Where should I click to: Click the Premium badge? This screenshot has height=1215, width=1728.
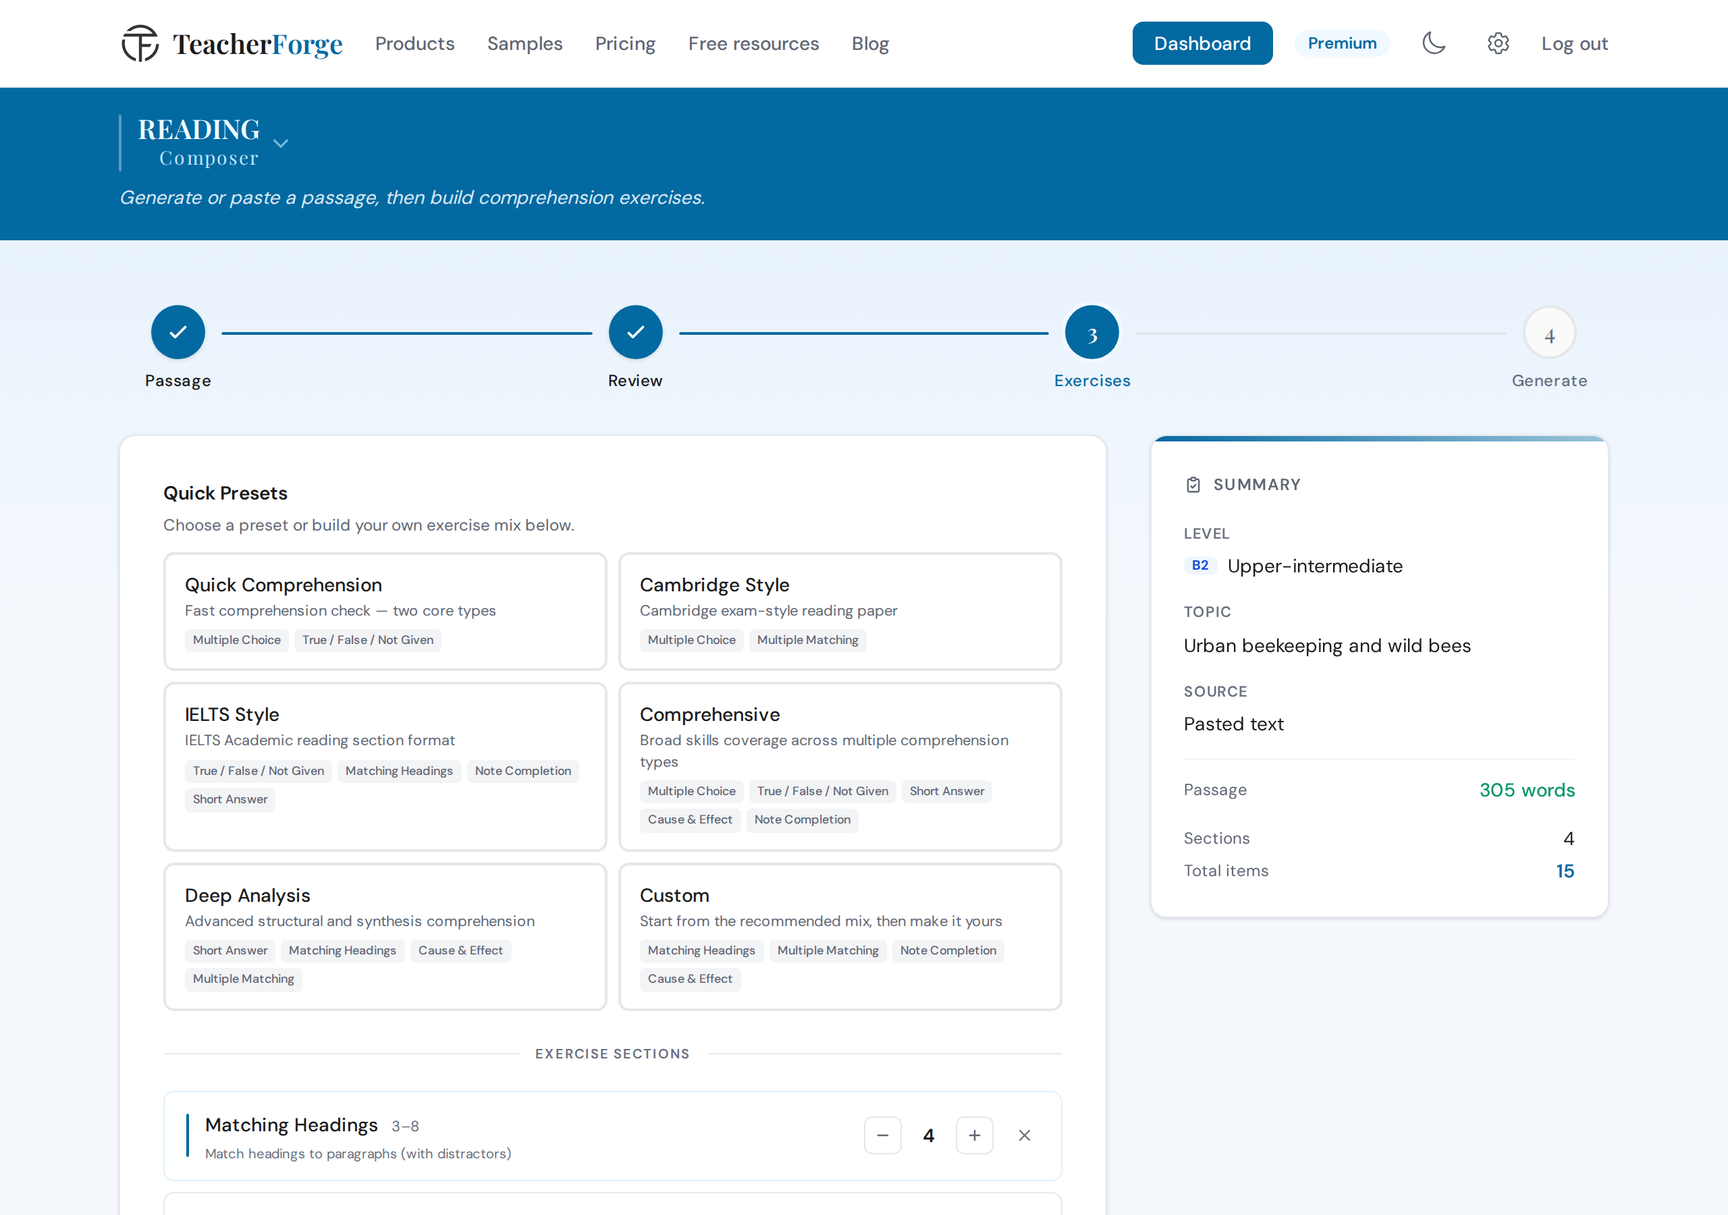coord(1342,44)
